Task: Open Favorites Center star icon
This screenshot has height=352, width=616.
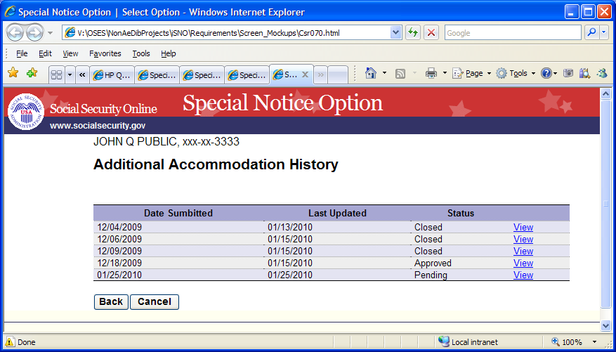Action: [x=13, y=72]
